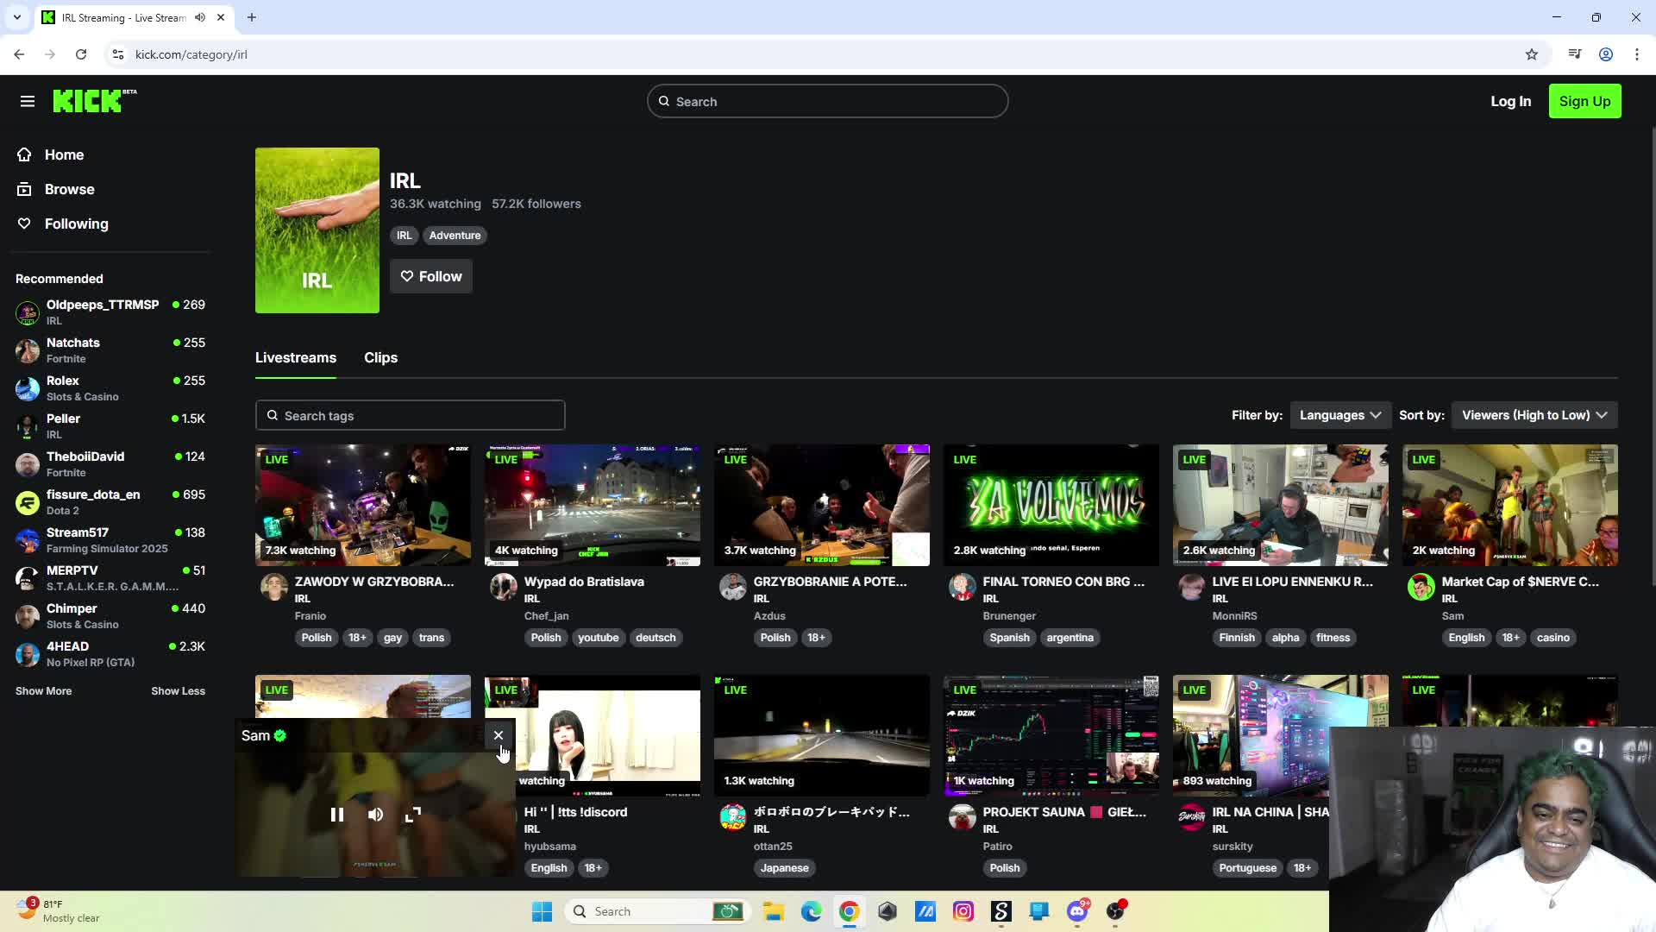This screenshot has width=1656, height=932.
Task: Open Windows Start menu
Action: (542, 911)
